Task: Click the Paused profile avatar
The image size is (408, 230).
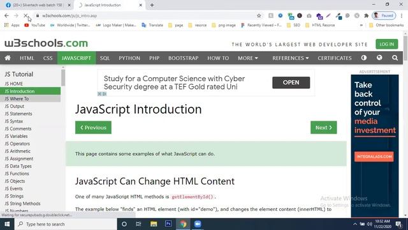Action: [x=384, y=15]
